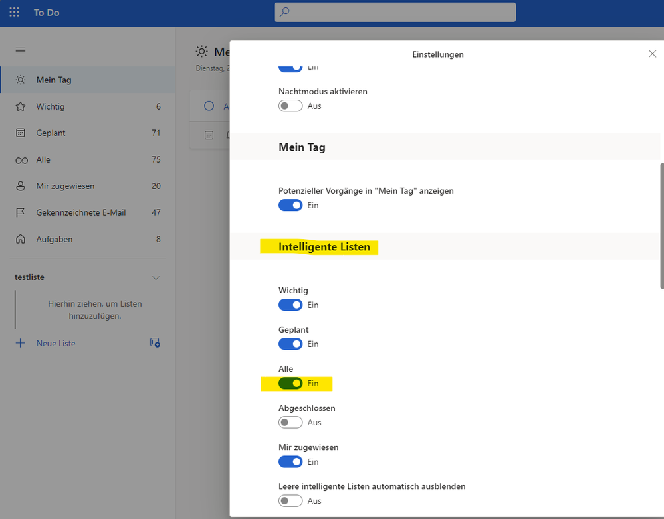This screenshot has height=519, width=664.
Task: Click the sun icon beside Mein Tag
Action: click(x=21, y=80)
